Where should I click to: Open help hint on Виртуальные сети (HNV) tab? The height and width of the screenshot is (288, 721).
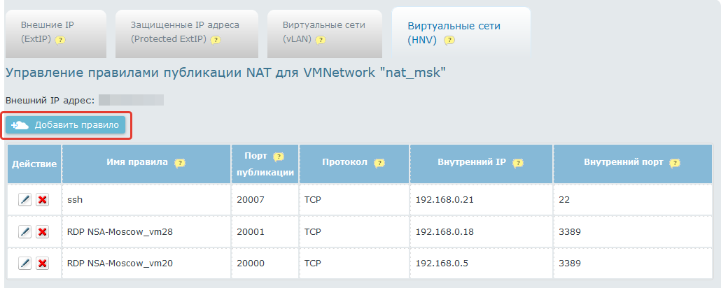[449, 41]
